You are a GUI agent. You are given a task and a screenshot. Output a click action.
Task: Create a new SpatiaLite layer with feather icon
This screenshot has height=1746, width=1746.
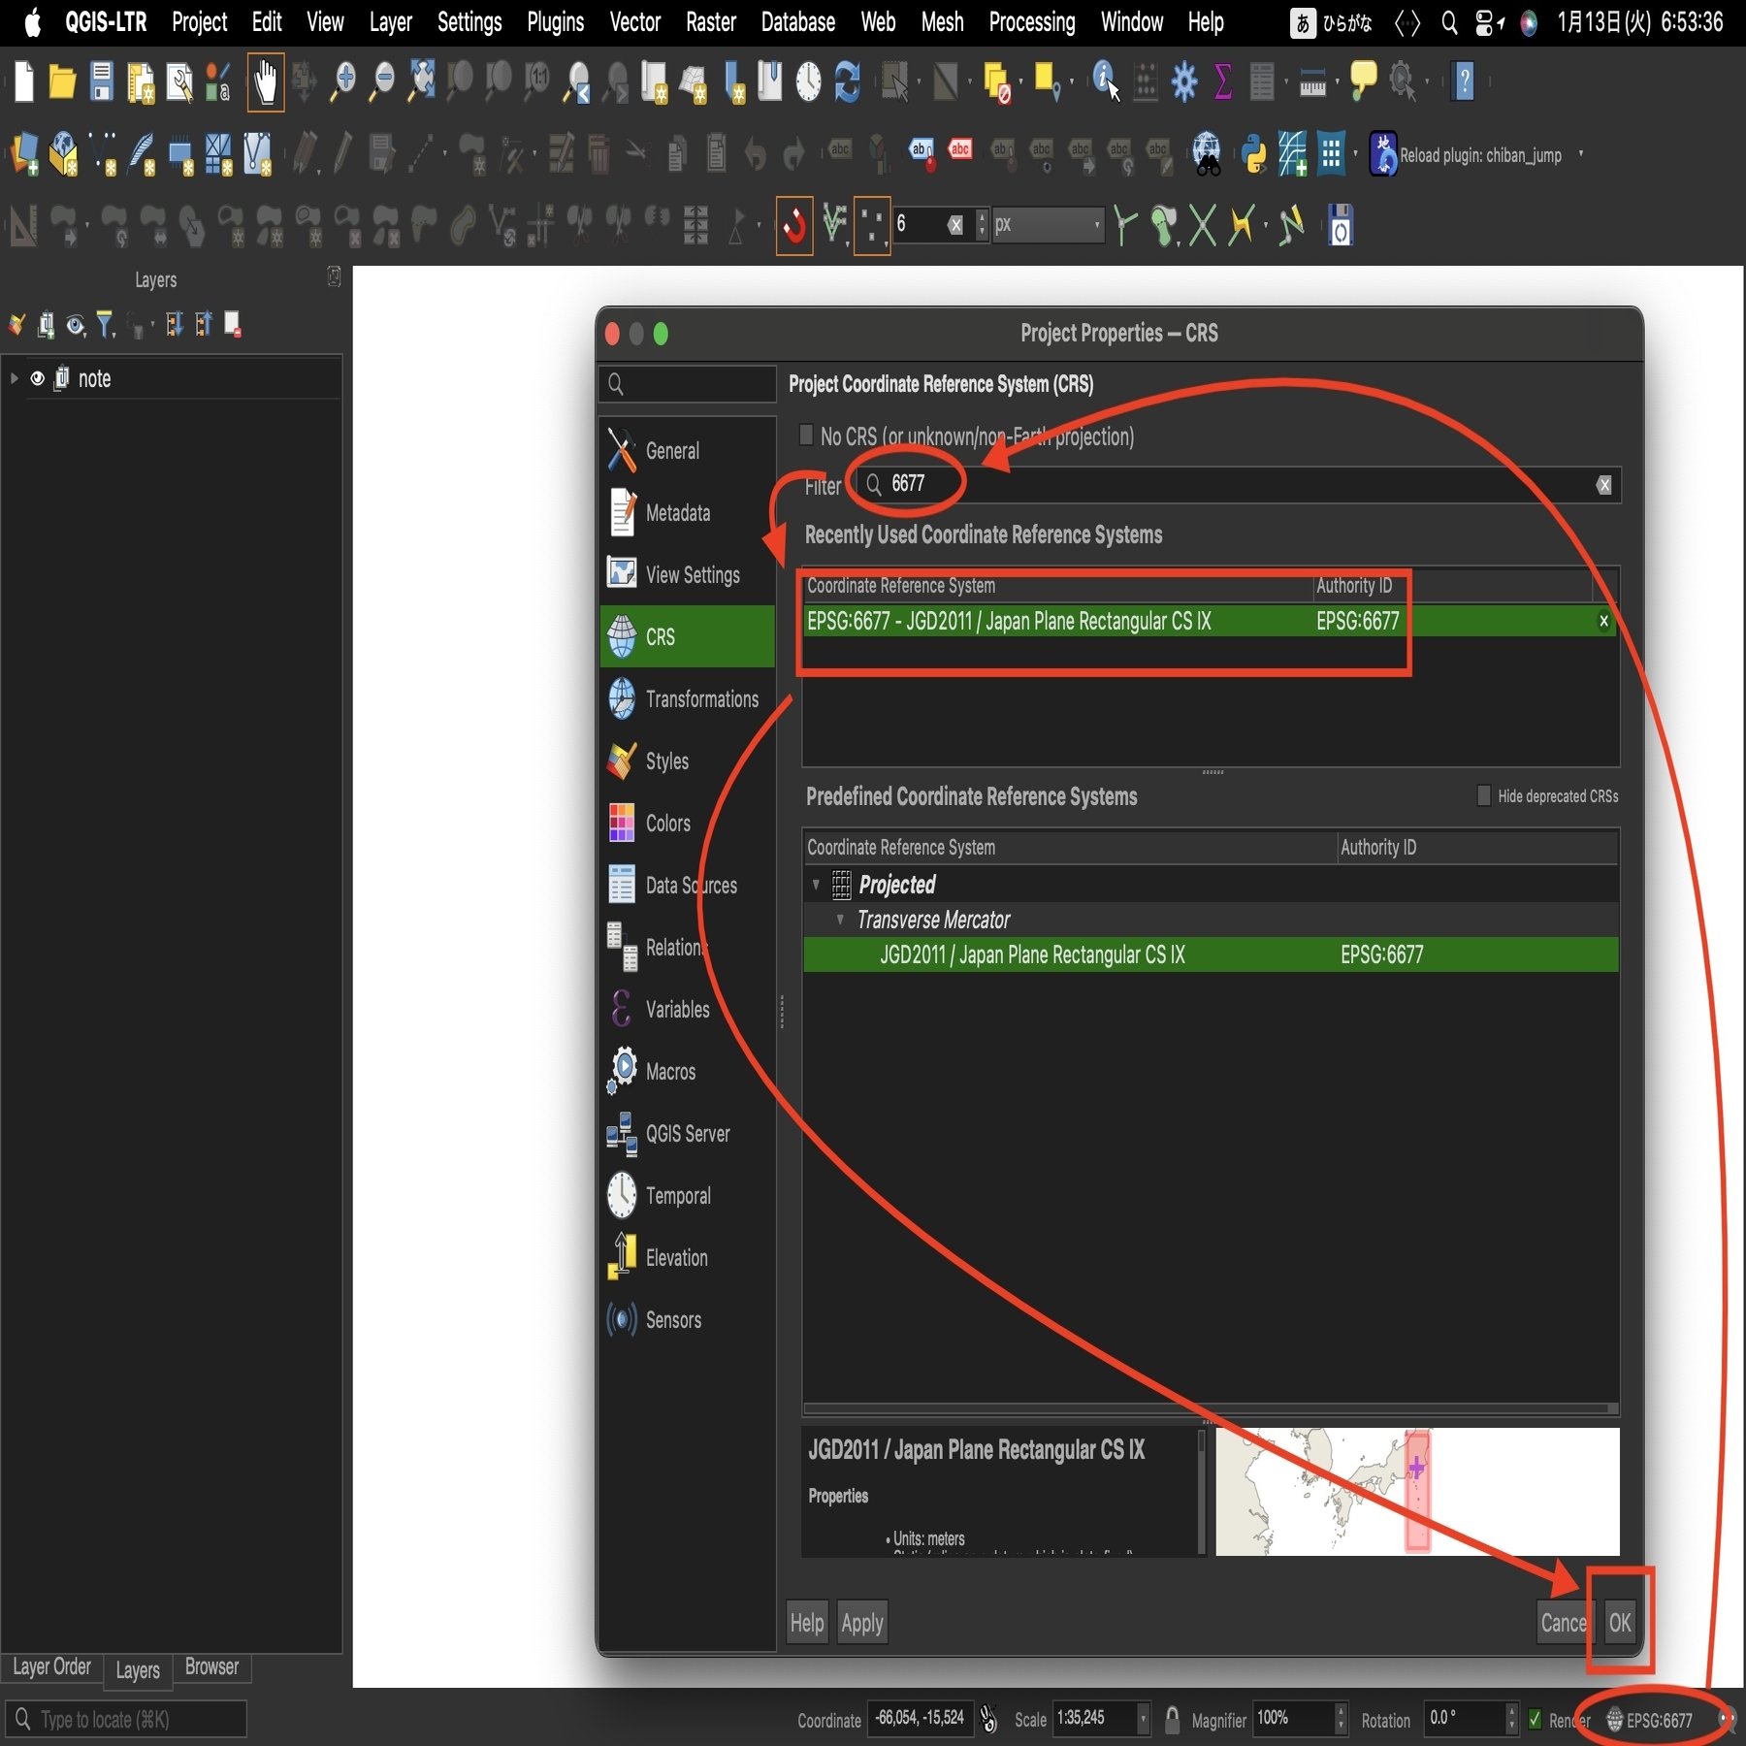[x=142, y=154]
